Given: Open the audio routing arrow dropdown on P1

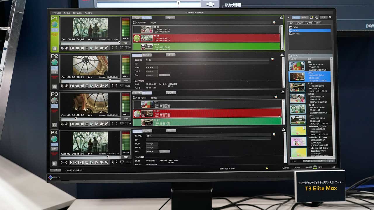Looking at the screenshot, I should [126, 38].
